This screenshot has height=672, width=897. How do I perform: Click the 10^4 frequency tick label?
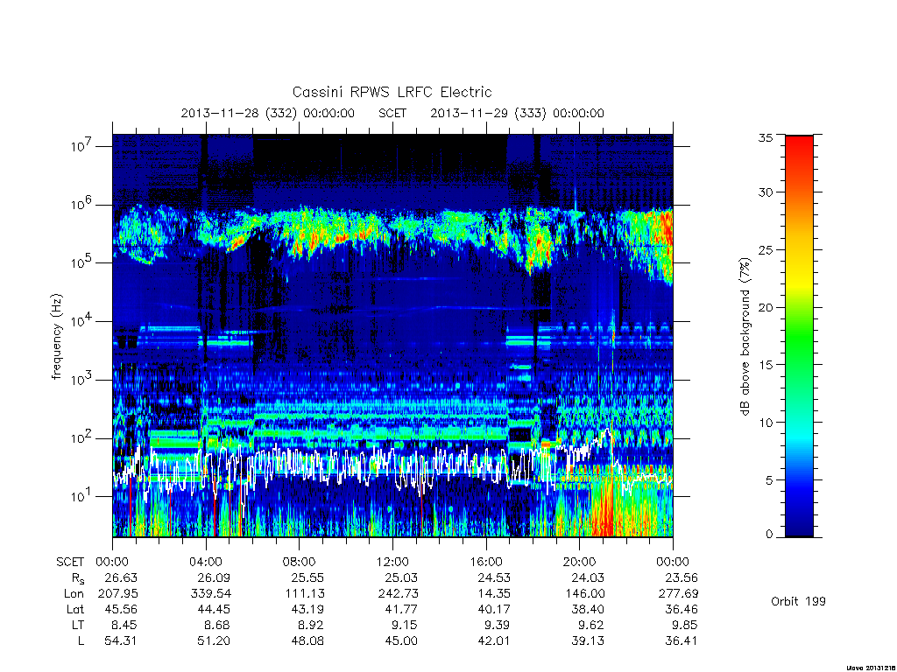[80, 322]
